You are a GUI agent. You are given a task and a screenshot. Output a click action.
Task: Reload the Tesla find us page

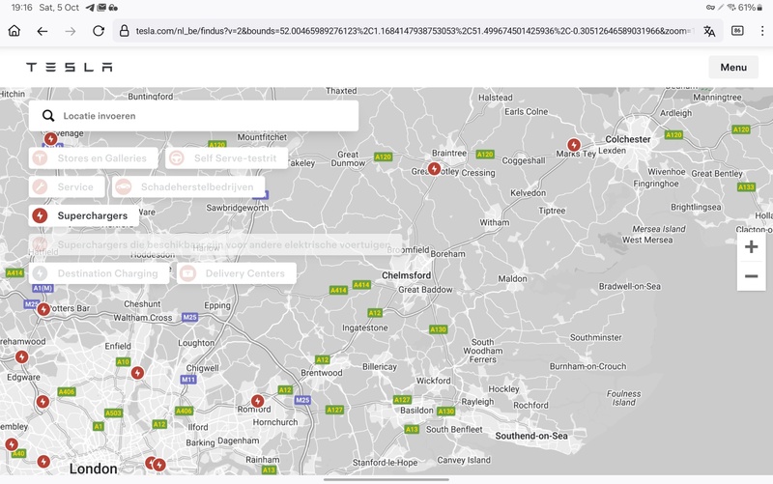99,31
